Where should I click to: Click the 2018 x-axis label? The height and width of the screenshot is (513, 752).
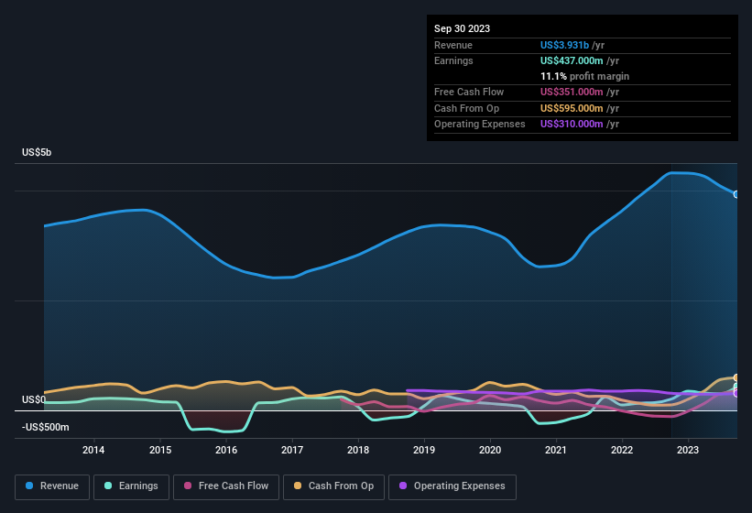tap(358, 450)
